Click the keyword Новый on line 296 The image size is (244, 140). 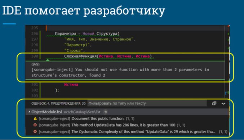88,33
